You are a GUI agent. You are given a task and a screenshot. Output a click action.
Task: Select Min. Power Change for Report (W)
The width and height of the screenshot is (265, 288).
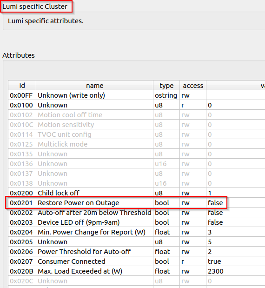[137, 232]
